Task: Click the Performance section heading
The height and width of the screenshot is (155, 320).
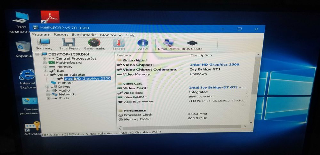Action: (x=135, y=110)
